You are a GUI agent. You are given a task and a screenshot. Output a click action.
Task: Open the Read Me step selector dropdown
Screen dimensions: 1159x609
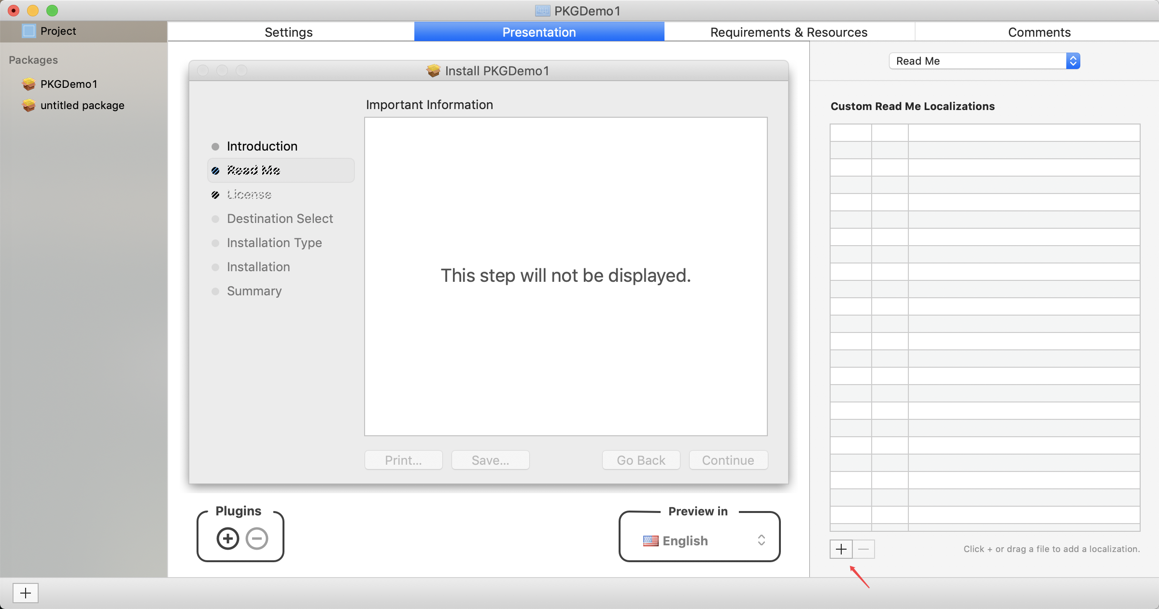click(x=984, y=61)
